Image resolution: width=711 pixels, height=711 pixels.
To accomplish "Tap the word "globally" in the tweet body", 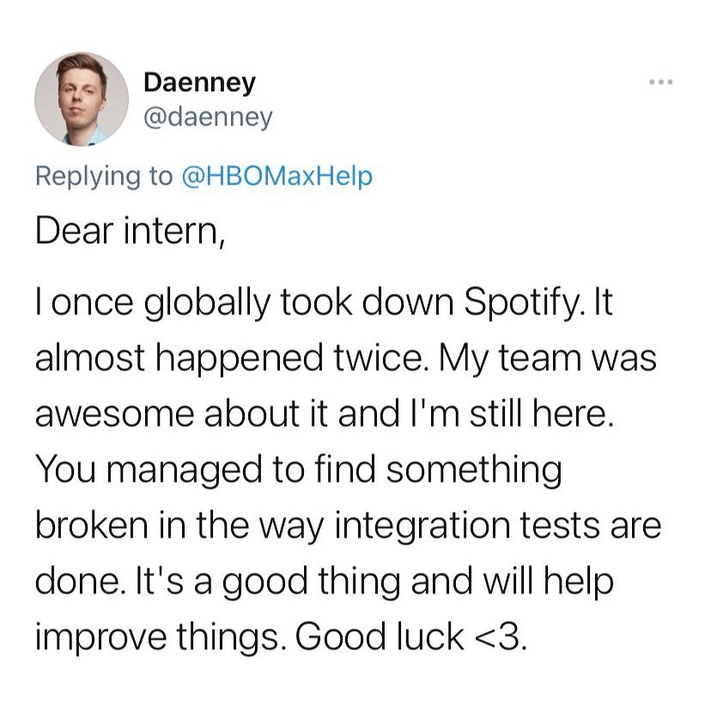I will (207, 303).
